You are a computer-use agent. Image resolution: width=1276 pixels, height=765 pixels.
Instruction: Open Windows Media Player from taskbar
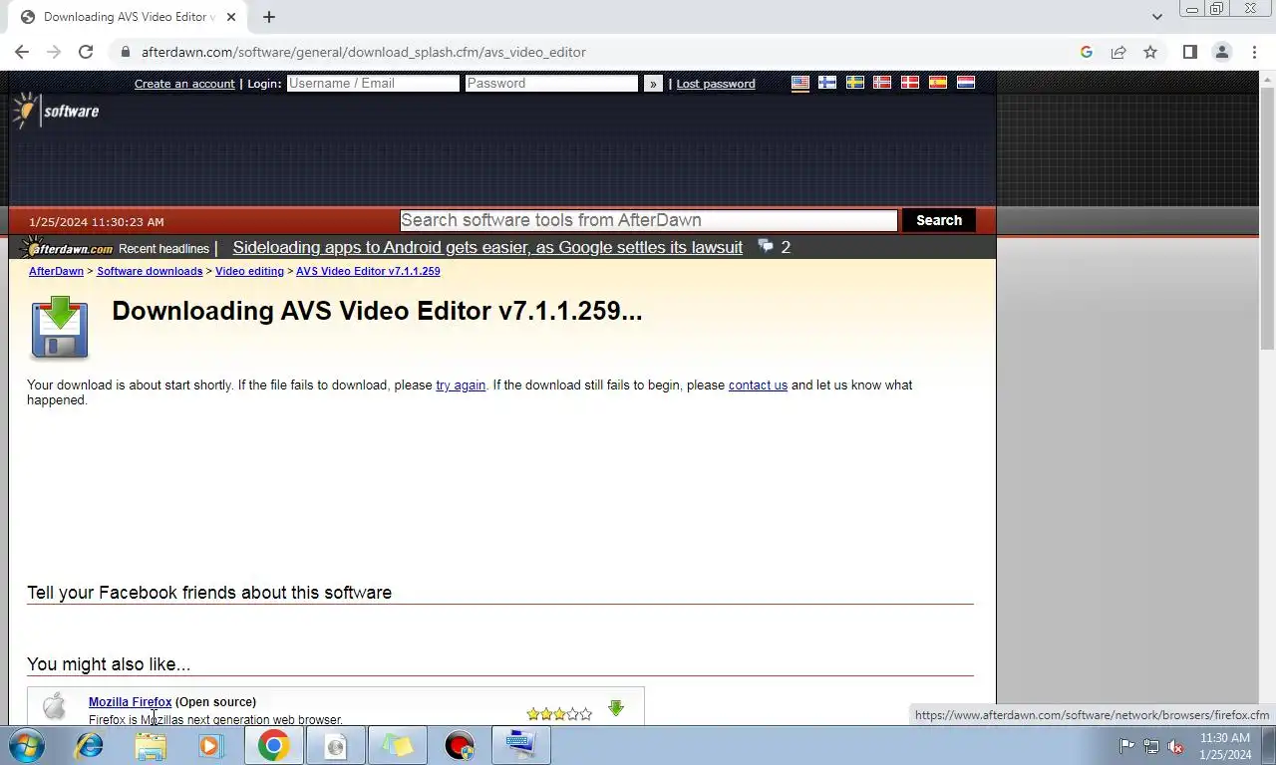click(x=210, y=745)
